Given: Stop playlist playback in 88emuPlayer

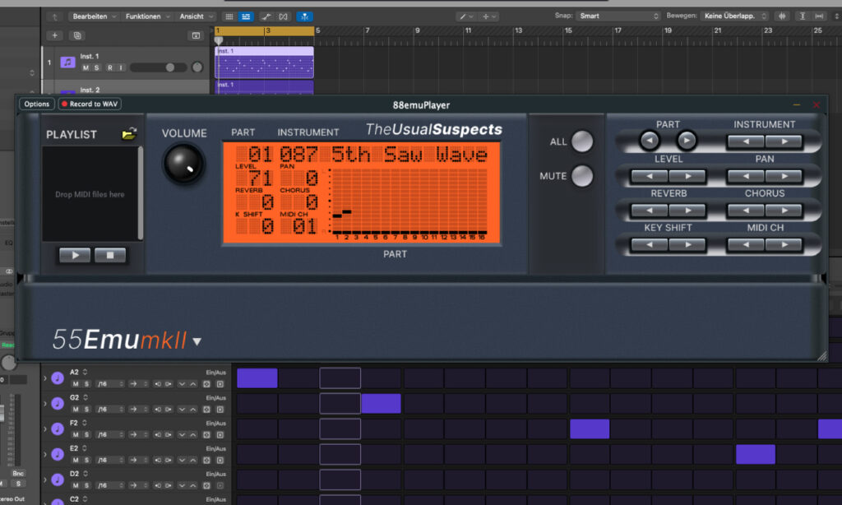Looking at the screenshot, I should click(110, 255).
